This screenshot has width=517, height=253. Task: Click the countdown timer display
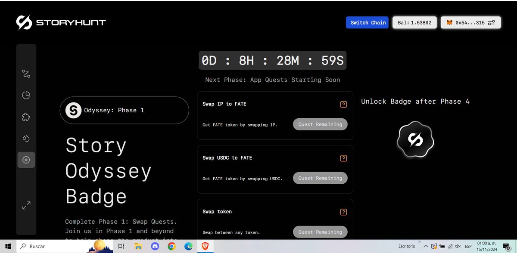pyautogui.click(x=272, y=61)
